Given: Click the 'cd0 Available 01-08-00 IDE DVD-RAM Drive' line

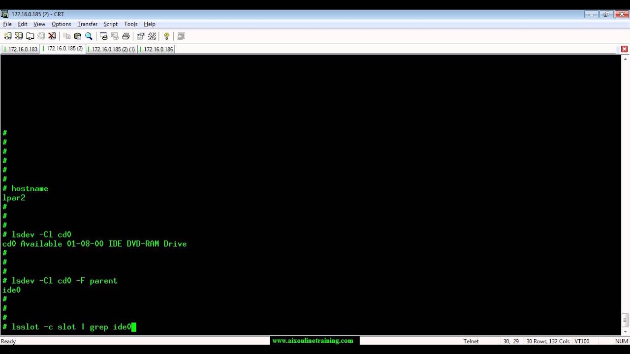Looking at the screenshot, I should pyautogui.click(x=94, y=244).
